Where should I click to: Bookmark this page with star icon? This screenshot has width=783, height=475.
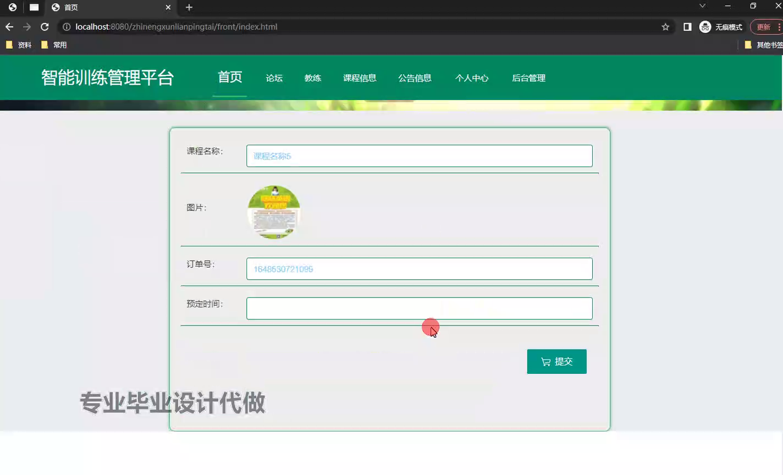point(665,27)
